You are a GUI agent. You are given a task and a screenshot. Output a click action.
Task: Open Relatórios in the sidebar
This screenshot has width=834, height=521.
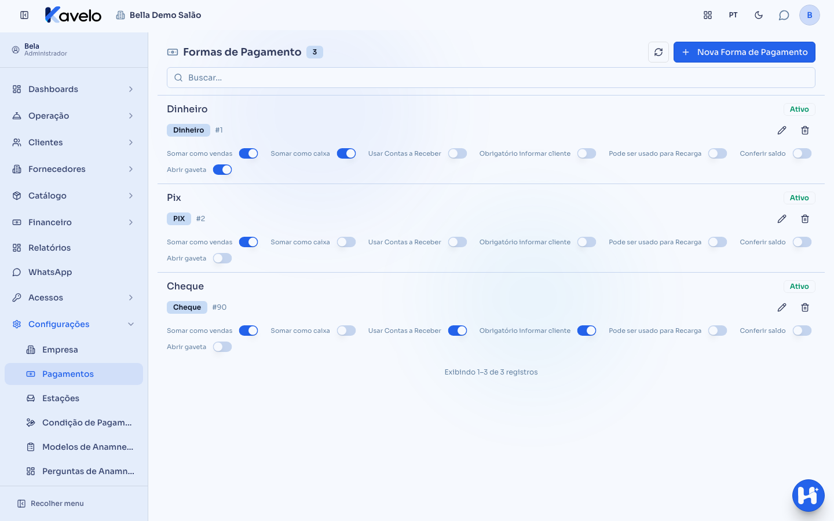(x=74, y=248)
